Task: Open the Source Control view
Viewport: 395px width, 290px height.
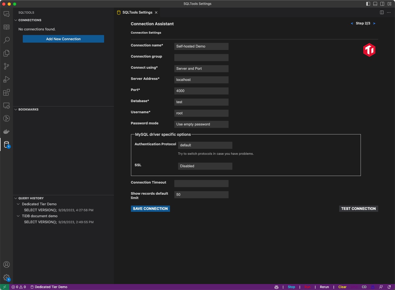Action: 7,66
